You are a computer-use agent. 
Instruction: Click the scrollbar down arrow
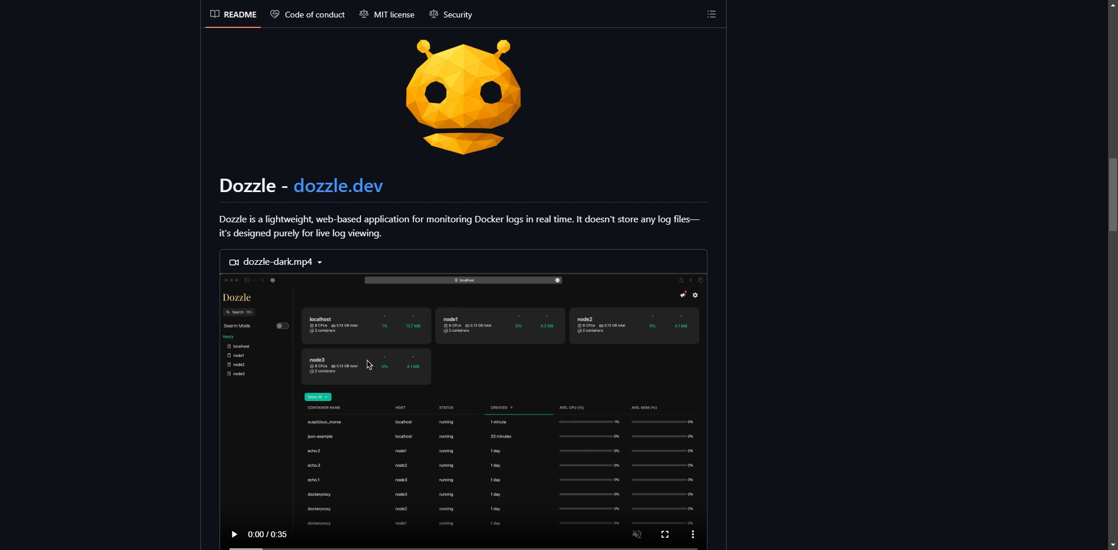[1113, 545]
